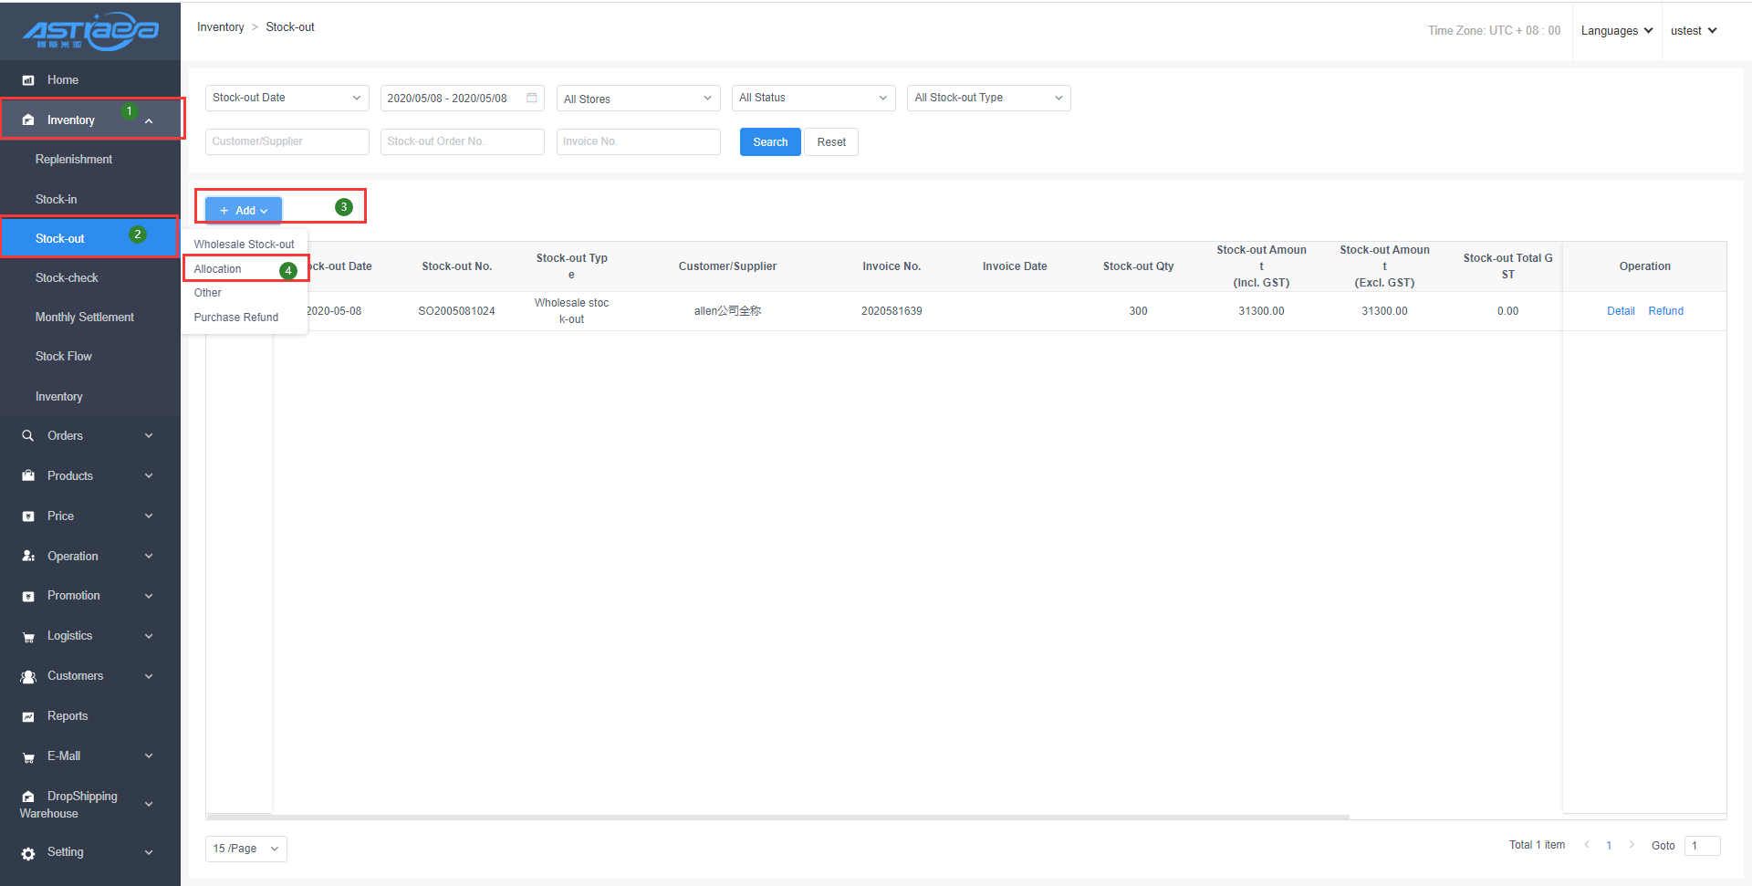This screenshot has height=886, width=1752.
Task: Change the 15 /Page size selector
Action: pyautogui.click(x=245, y=849)
